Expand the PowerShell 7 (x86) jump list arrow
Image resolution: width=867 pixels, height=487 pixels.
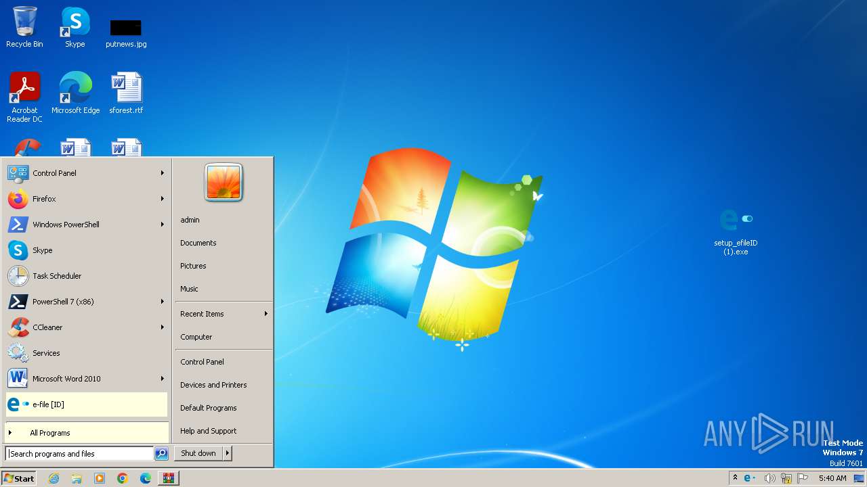coord(163,302)
